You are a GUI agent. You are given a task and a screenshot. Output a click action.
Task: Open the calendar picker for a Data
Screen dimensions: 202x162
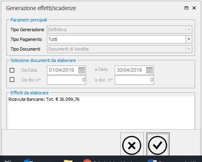point(149,70)
